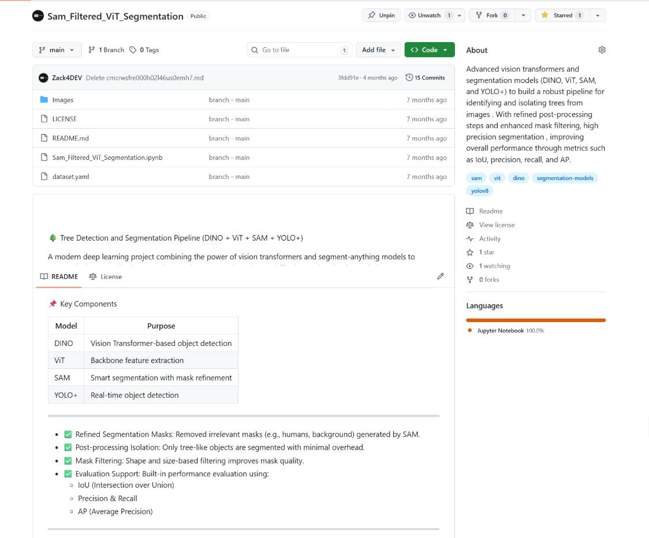Click the Images folder icon

(44, 100)
